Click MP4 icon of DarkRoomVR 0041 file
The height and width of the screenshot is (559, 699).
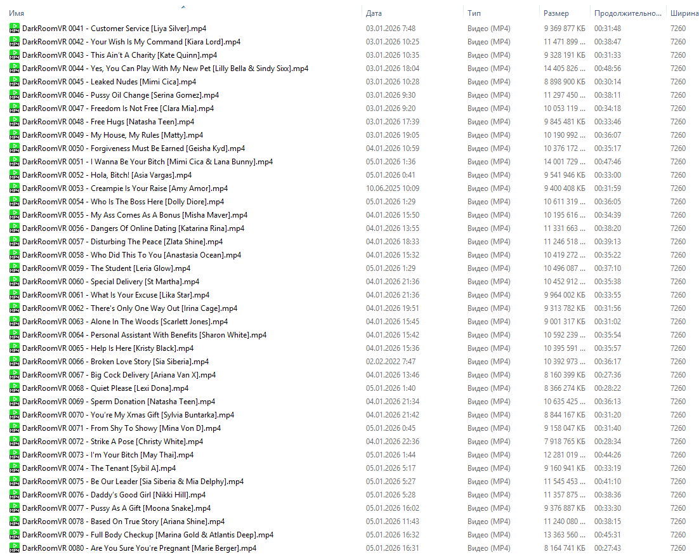click(14, 28)
